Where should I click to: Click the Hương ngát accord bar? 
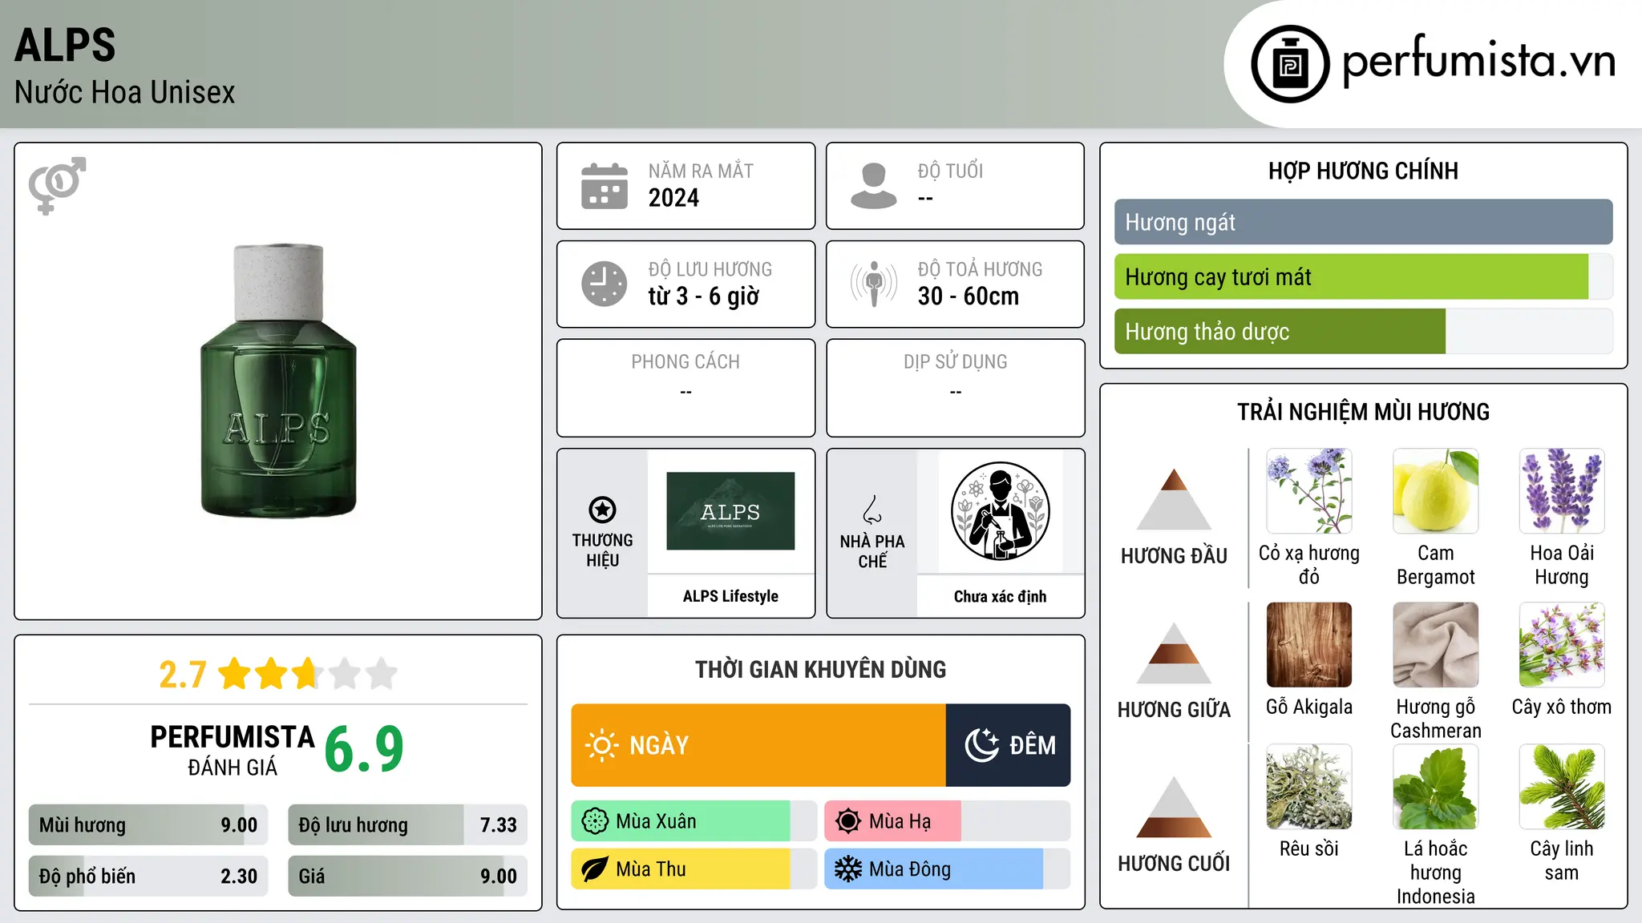1363,222
